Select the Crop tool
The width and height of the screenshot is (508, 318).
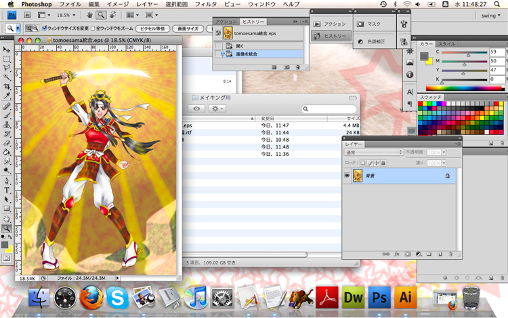(x=6, y=86)
